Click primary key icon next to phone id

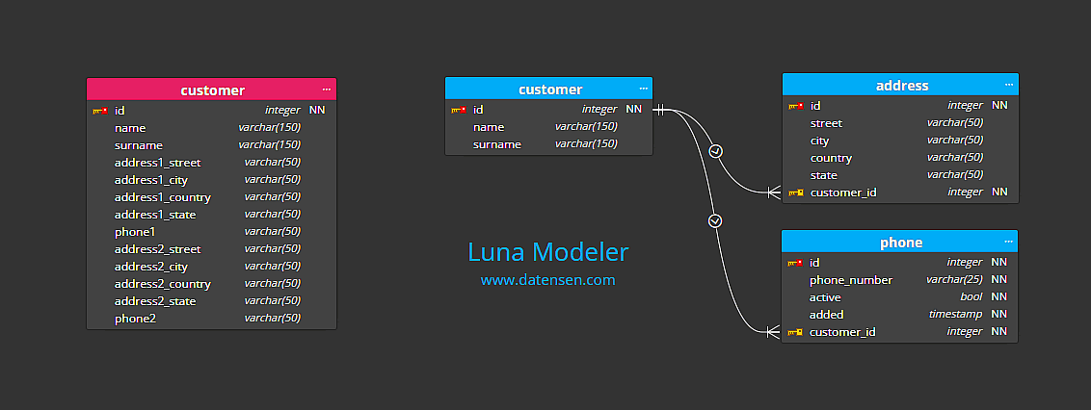point(795,263)
